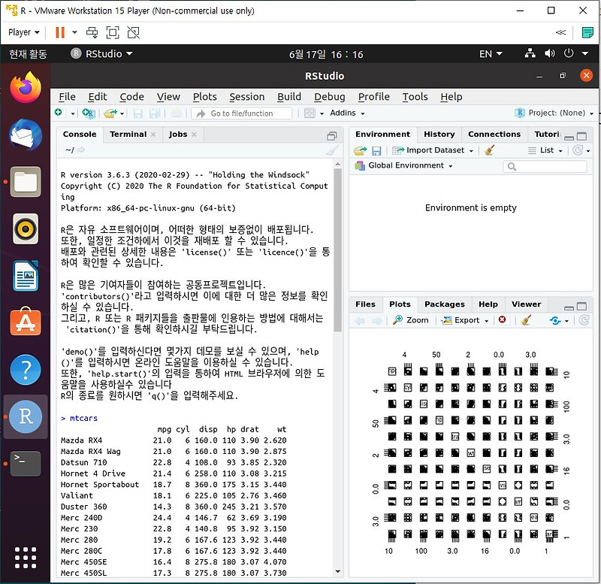Open a new file with the new document icon
The height and width of the screenshot is (584, 601).
click(x=58, y=112)
